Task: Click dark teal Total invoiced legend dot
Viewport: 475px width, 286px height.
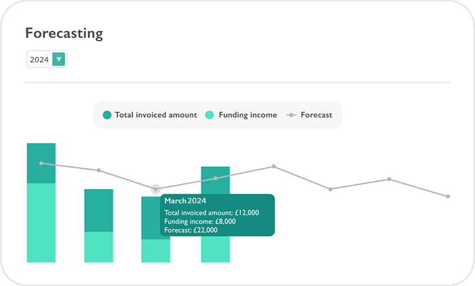Action: 107,115
